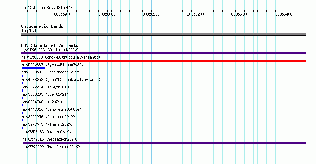
Task: Click the dgv2596n223 (Sedlazeck2020) variant label
Action: coord(50,50)
